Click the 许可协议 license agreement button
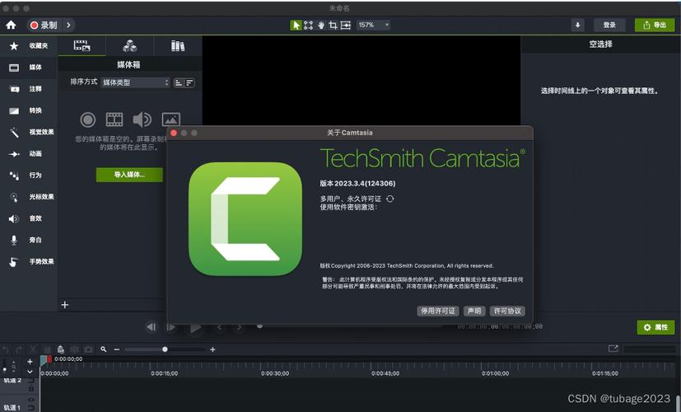The image size is (681, 412). tap(507, 311)
